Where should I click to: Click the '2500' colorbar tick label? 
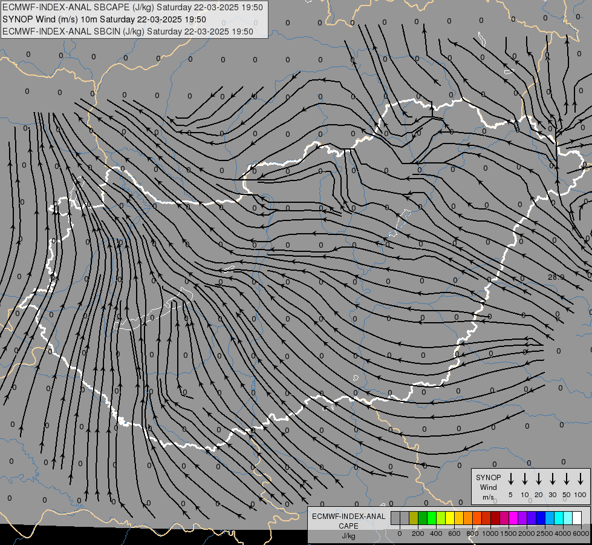(x=545, y=533)
